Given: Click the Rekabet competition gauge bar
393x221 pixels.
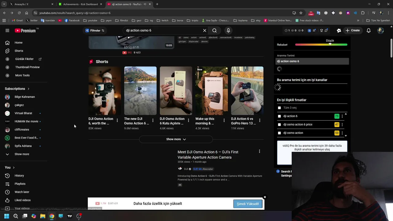Looking at the screenshot, I should (321, 45).
